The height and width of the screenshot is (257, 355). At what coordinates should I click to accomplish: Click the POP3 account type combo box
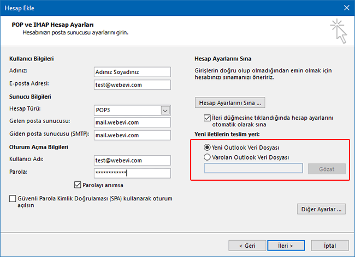point(127,110)
